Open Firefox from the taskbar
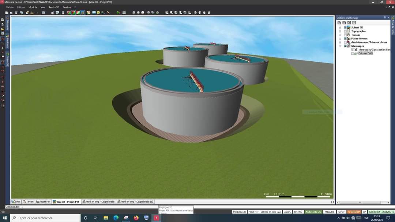 (136, 218)
